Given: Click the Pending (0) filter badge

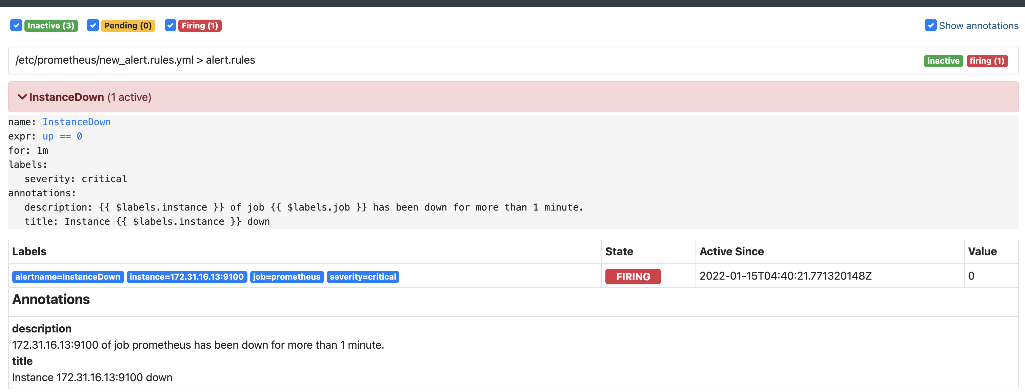Looking at the screenshot, I should [127, 25].
